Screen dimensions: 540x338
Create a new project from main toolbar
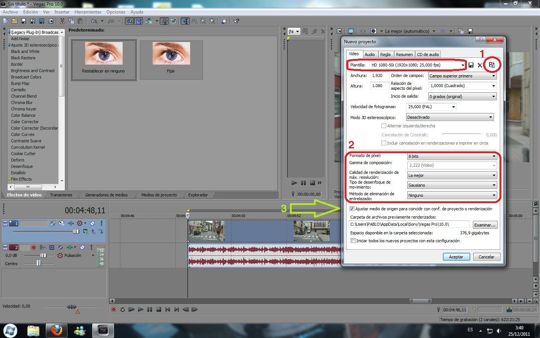click(5, 21)
